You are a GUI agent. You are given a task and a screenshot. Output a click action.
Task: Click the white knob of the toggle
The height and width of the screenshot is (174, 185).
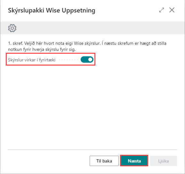[x=90, y=59]
